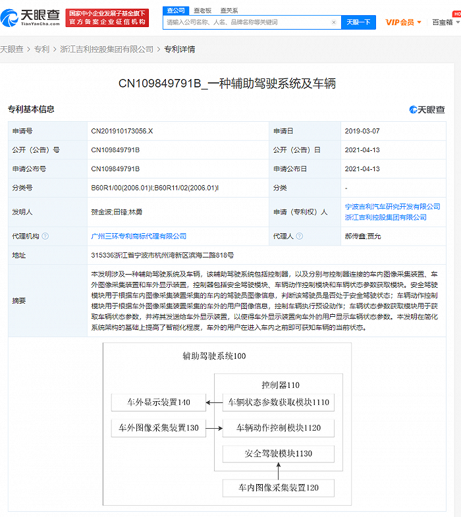The height and width of the screenshot is (517, 461).
Task: Click the 天眼一下 search button
Action: coord(358,22)
